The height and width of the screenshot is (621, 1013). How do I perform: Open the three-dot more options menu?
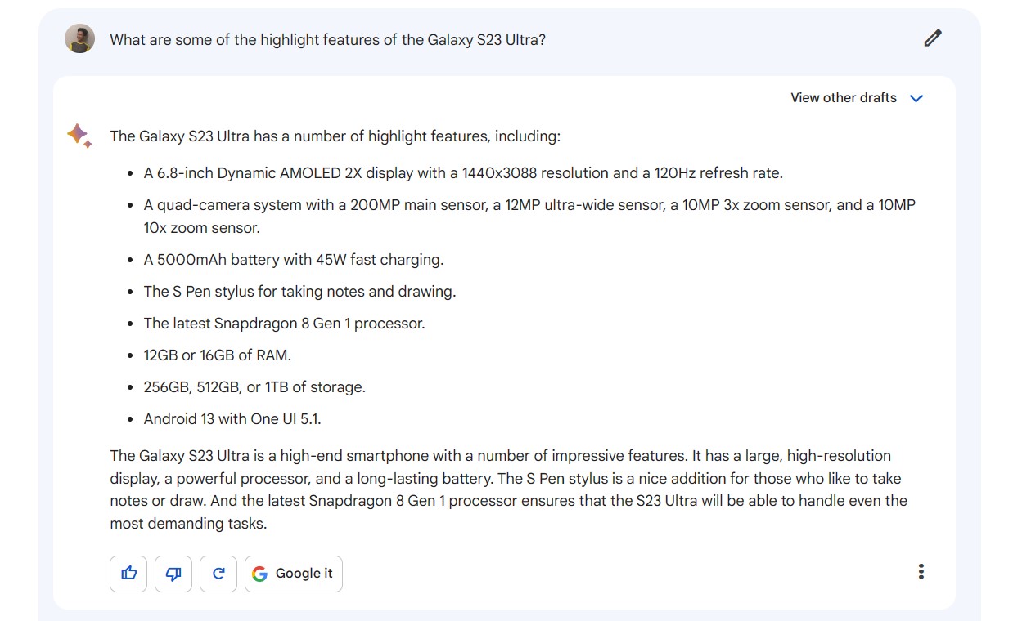921,571
